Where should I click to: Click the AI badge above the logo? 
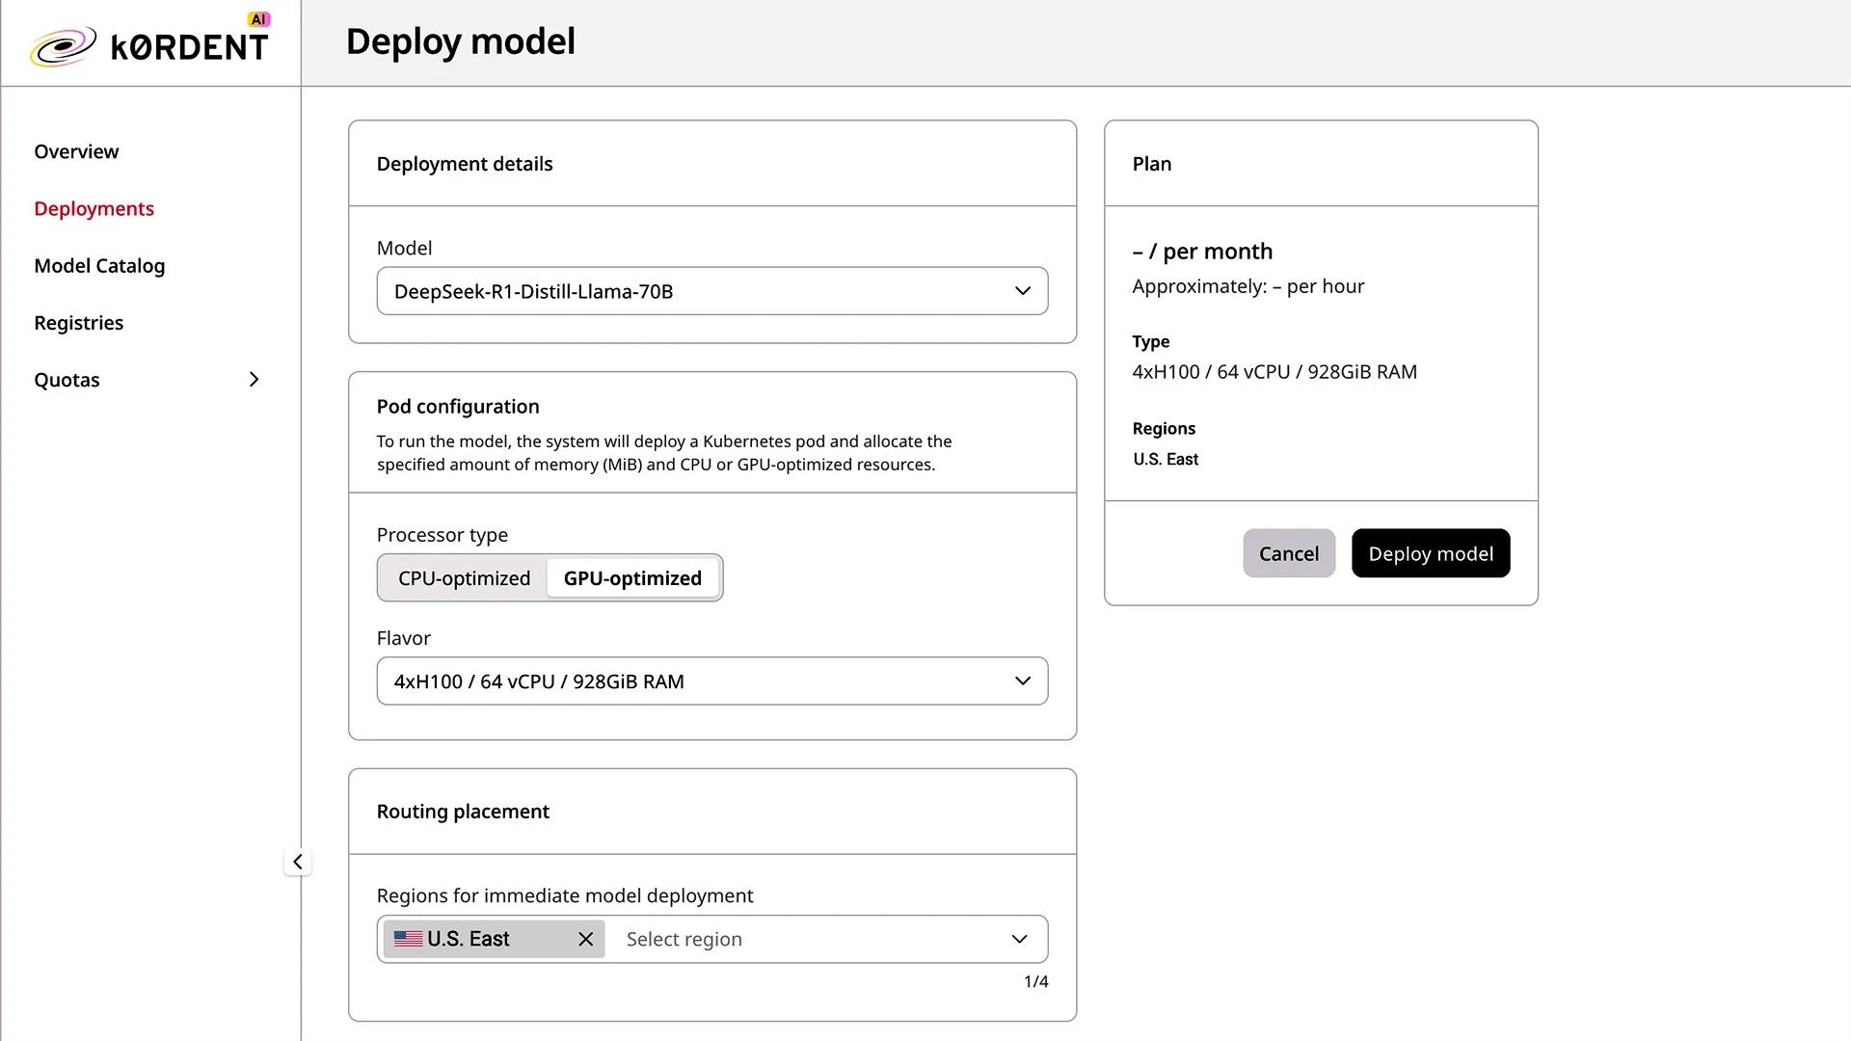pyautogui.click(x=258, y=19)
